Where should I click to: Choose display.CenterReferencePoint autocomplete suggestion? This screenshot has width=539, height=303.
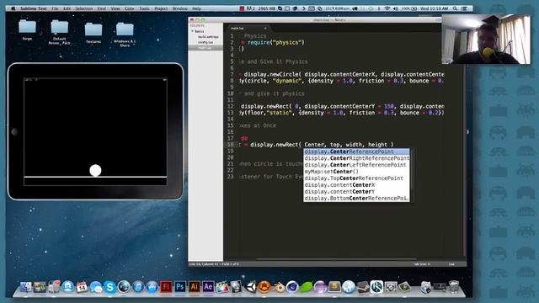point(356,151)
